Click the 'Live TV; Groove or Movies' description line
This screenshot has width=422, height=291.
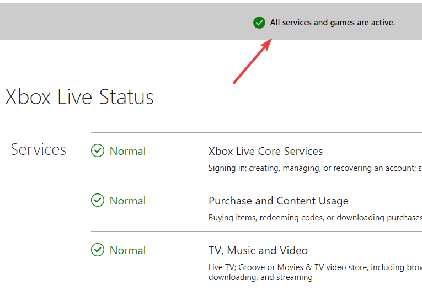(315, 267)
